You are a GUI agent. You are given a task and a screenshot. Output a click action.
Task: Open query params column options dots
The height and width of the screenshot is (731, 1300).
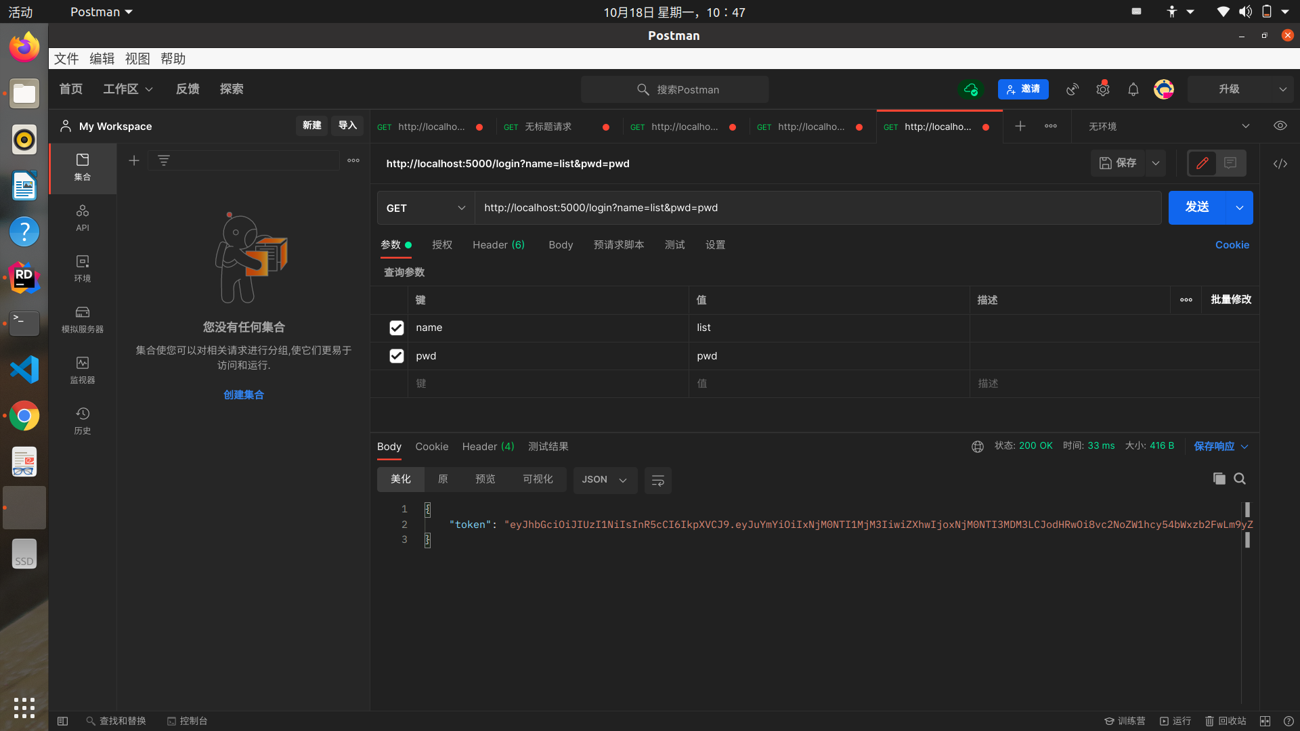pos(1186,300)
